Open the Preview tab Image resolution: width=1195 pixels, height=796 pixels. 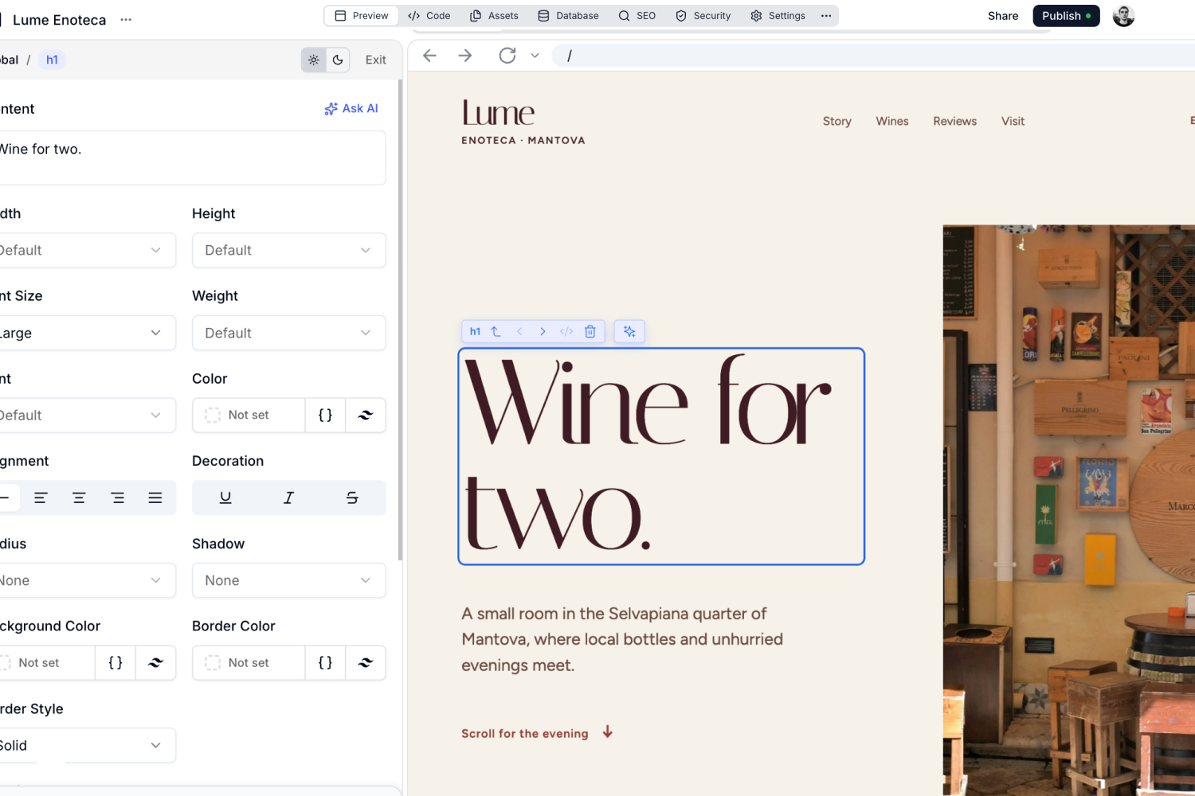[x=362, y=16]
